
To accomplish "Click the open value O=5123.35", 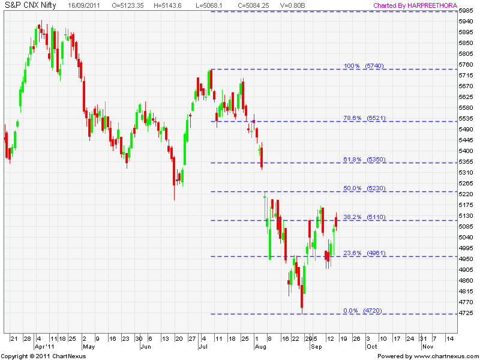I will coord(128,5).
